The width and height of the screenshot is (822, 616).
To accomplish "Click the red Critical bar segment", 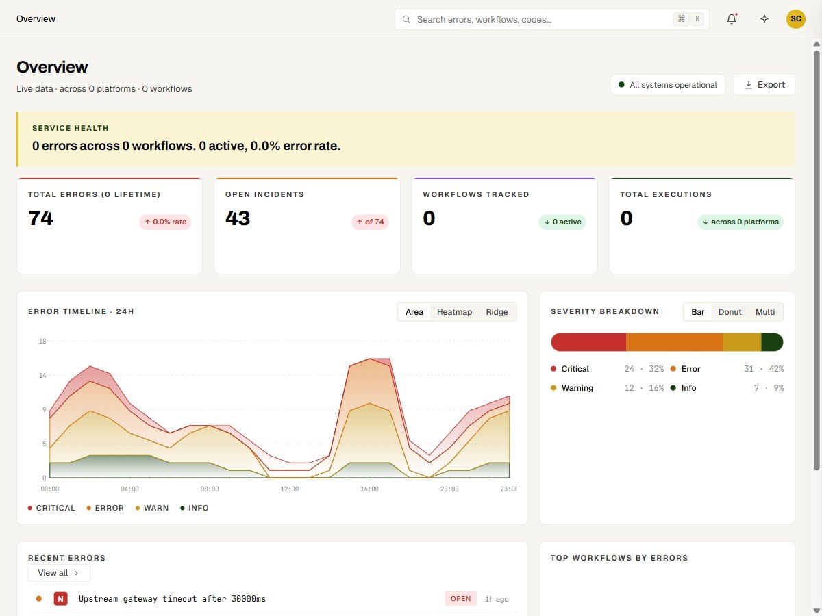I will click(x=588, y=342).
